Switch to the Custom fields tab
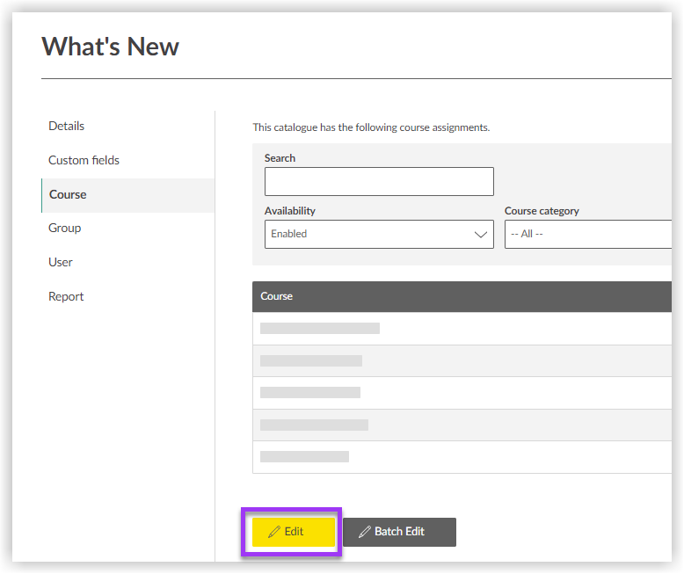The image size is (684, 574). 84,160
